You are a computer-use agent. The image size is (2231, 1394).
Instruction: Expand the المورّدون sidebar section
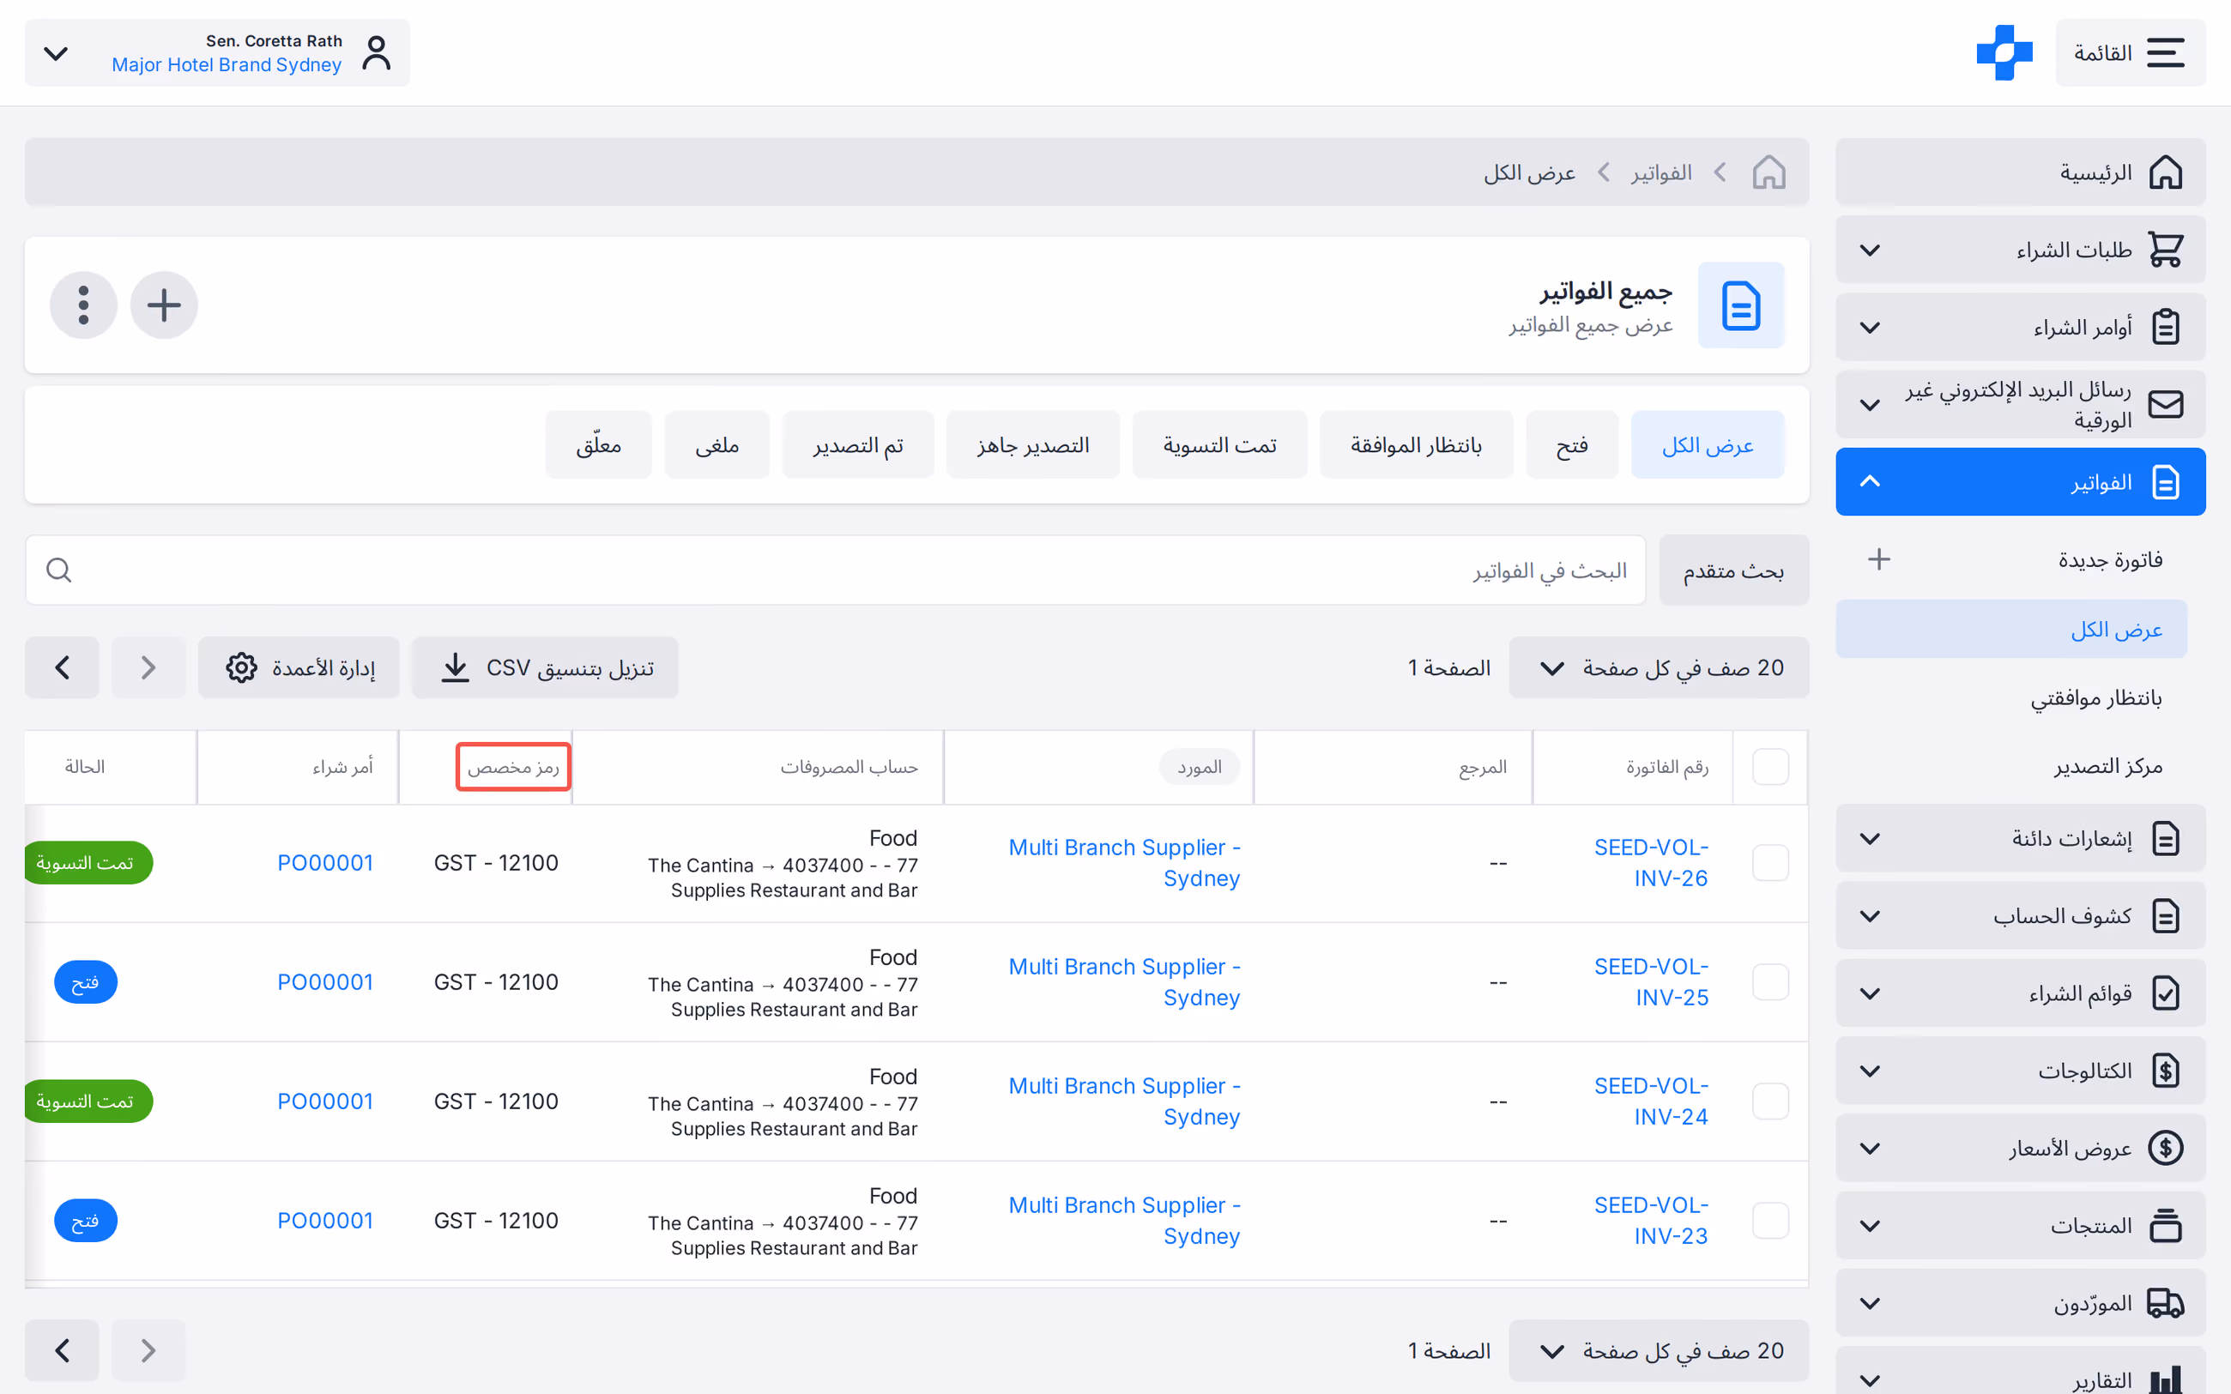[x=2020, y=1304]
